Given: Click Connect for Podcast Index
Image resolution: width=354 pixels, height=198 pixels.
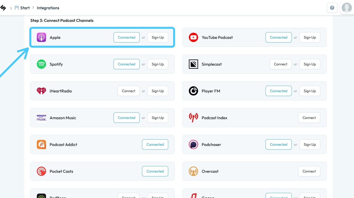Looking at the screenshot, I should pos(309,118).
